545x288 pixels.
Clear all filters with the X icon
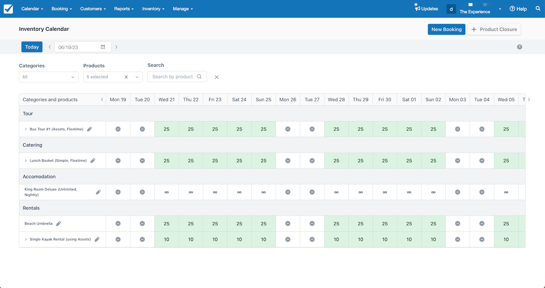tap(217, 77)
